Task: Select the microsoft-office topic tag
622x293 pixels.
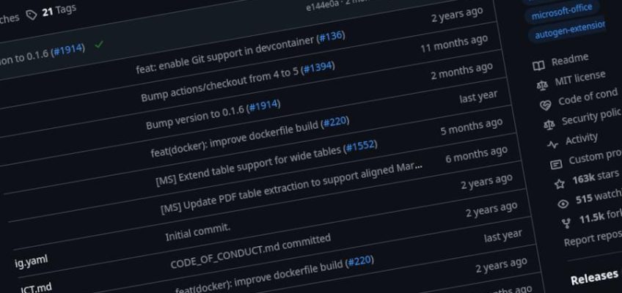Action: pos(562,12)
